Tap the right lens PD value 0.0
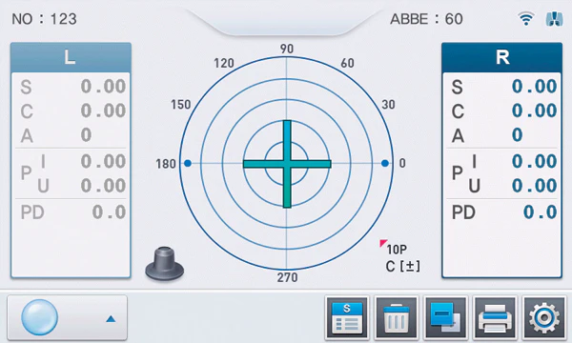 [541, 212]
